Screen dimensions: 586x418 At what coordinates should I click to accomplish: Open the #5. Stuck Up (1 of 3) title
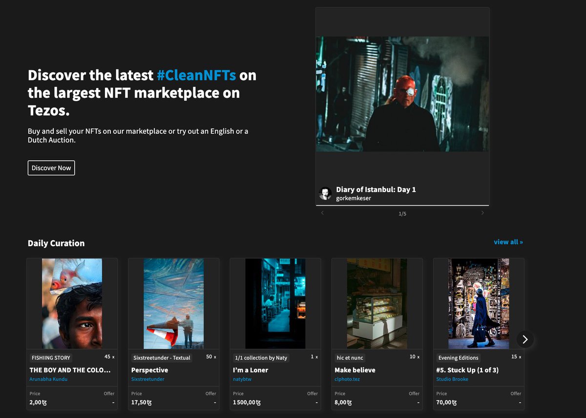click(467, 370)
